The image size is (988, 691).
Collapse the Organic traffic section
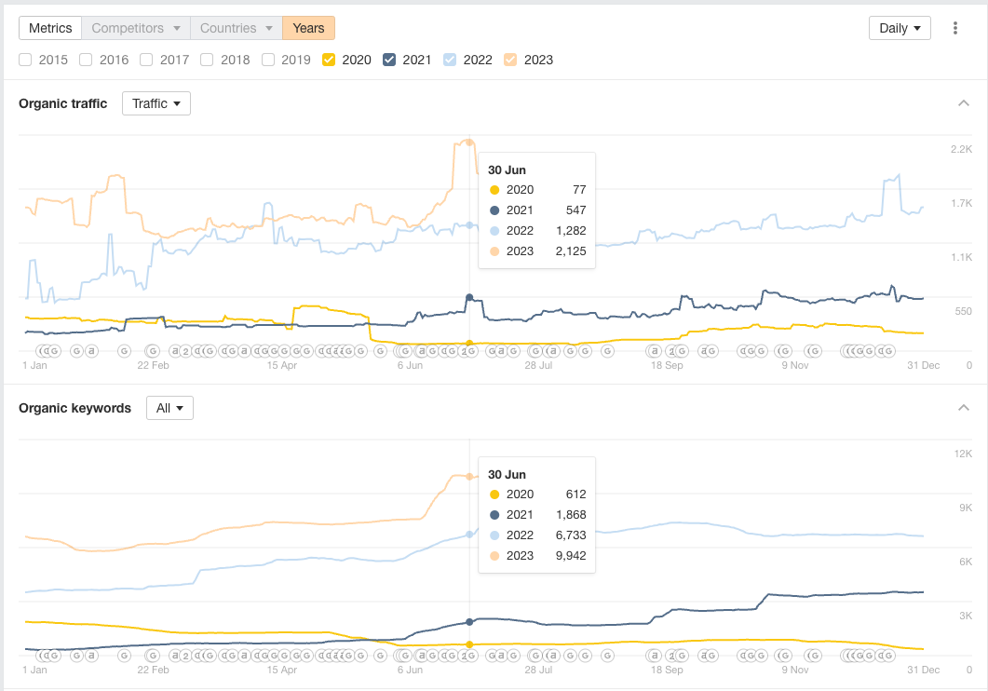click(x=964, y=103)
